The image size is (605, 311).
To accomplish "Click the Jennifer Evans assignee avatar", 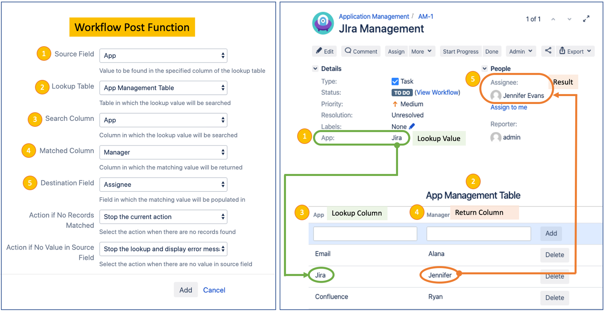I will point(495,95).
